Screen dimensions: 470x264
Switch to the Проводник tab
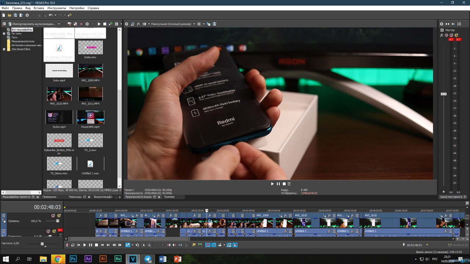tap(50, 197)
